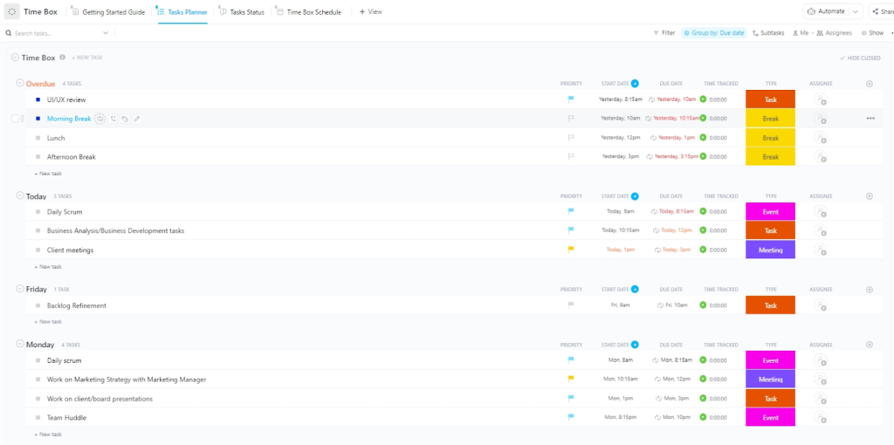
Task: Click edit pencil icon next to Morning Break
Action: 137,119
